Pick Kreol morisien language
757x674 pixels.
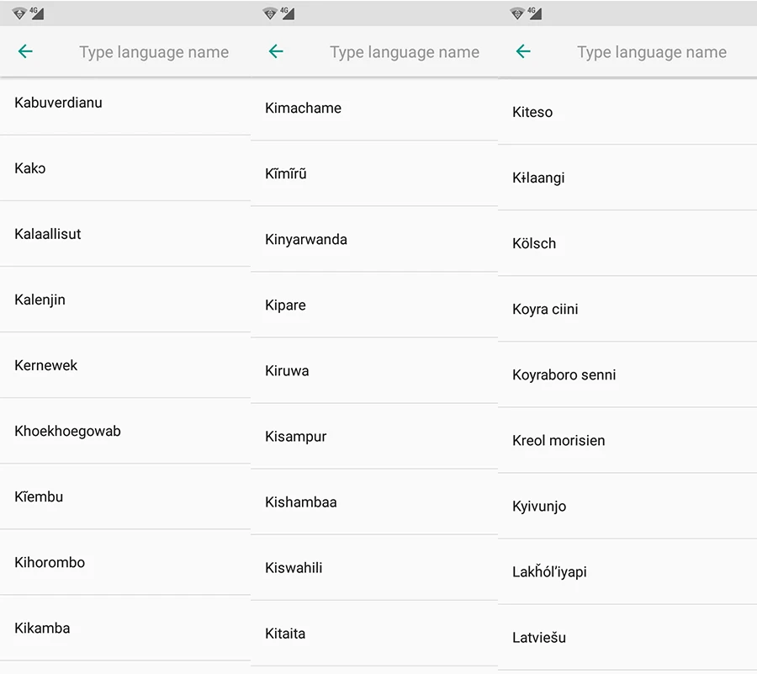(x=627, y=440)
